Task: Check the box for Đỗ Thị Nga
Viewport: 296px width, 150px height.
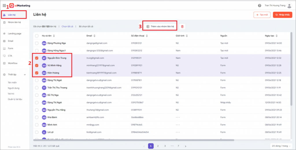Action: coord(37,95)
